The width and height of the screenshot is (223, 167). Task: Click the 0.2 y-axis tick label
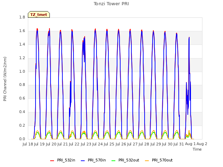pos(22,125)
